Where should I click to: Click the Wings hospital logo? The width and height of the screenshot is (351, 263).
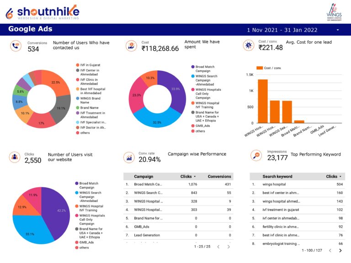click(335, 12)
